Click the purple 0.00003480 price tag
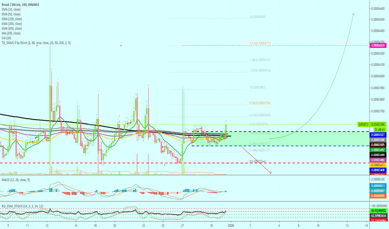The image size is (389, 229). coord(378,160)
